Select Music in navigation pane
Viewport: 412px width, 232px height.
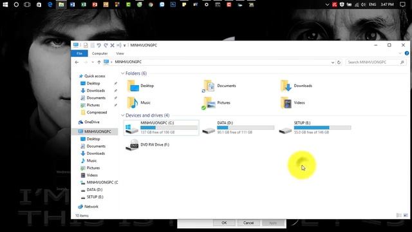point(91,160)
